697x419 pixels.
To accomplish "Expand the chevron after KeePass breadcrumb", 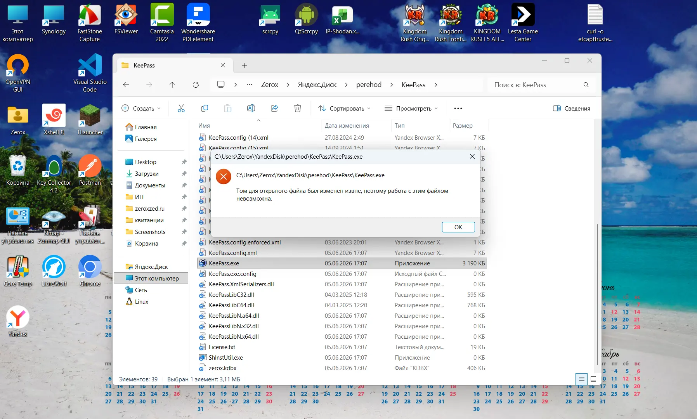I will click(436, 85).
